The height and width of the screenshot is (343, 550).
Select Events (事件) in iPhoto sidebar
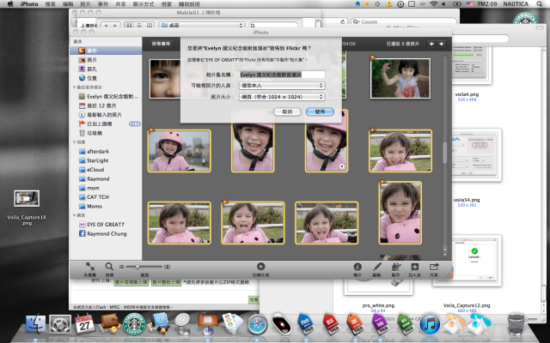point(106,51)
